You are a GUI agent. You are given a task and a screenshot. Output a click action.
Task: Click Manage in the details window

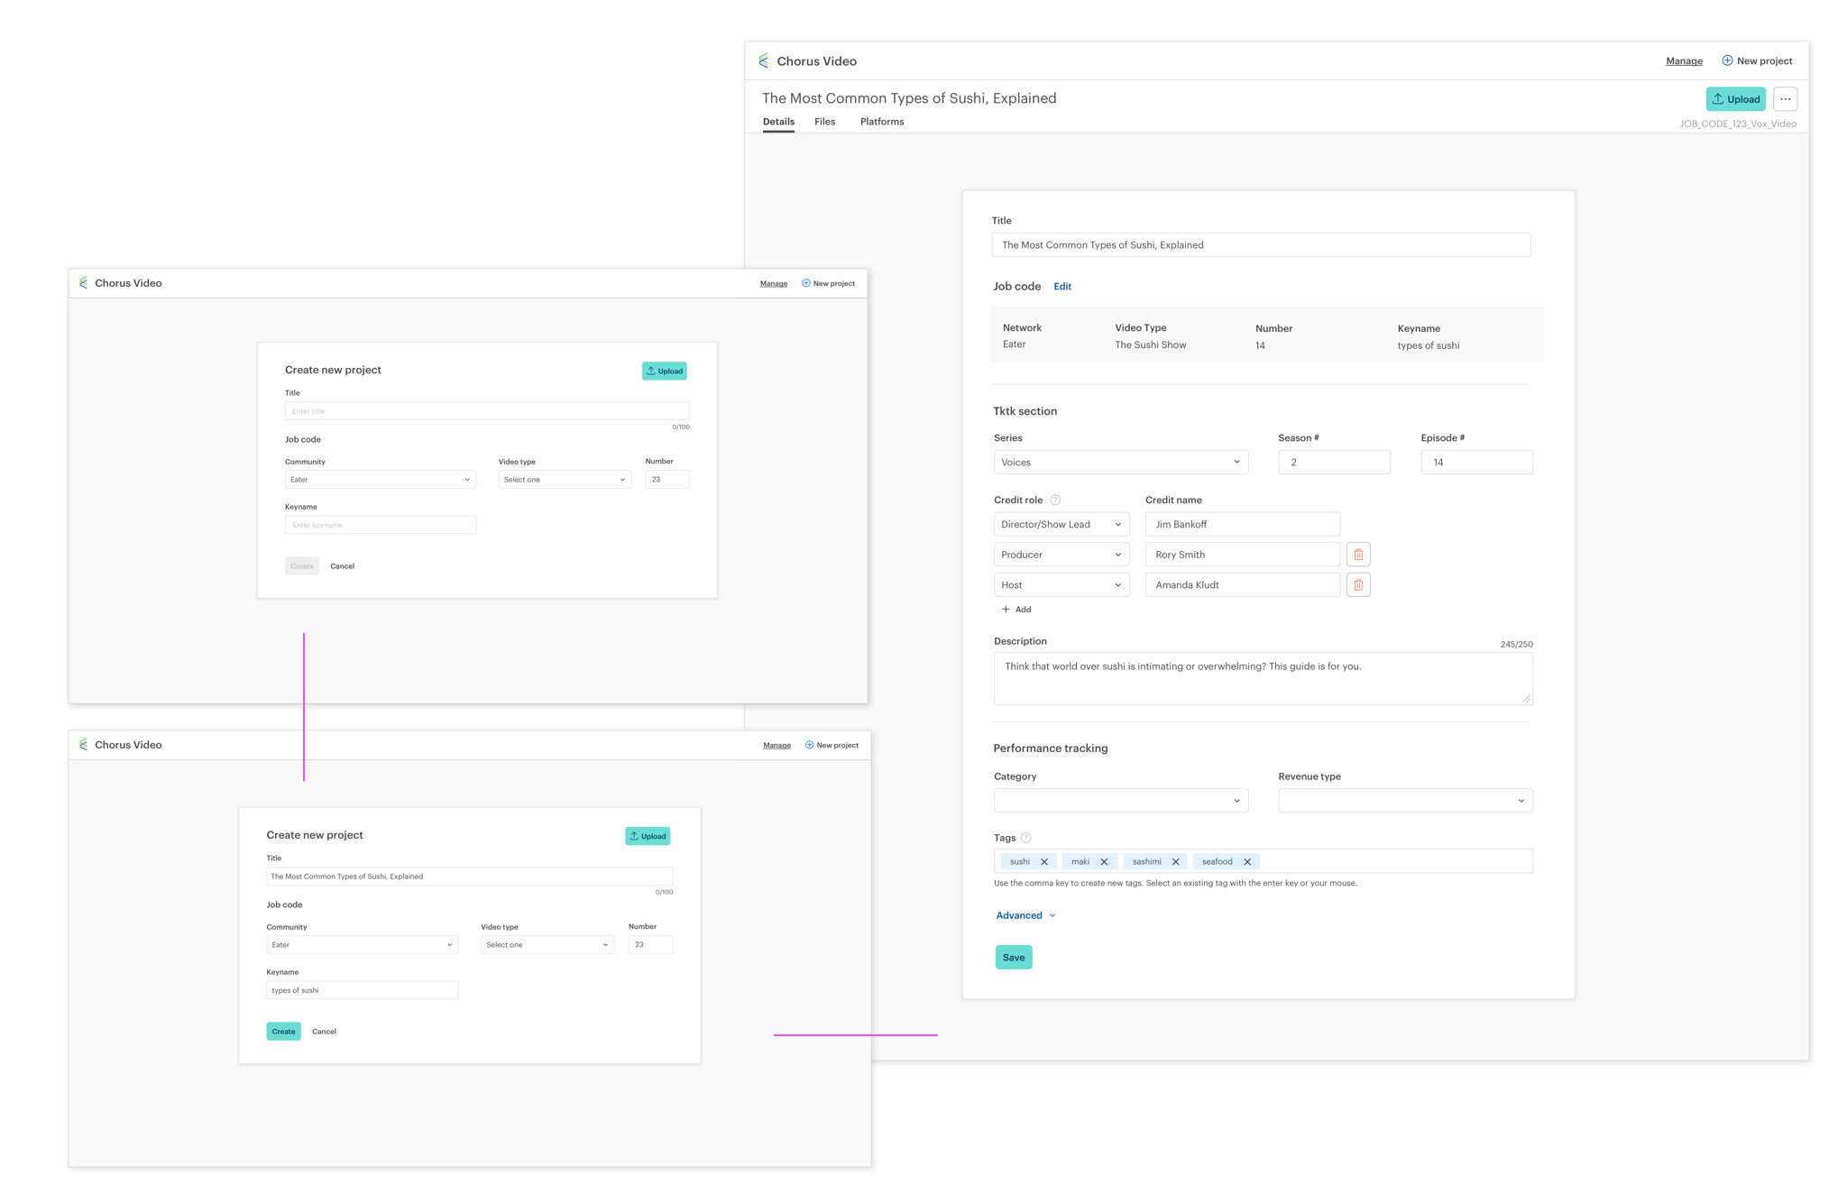coord(1684,61)
